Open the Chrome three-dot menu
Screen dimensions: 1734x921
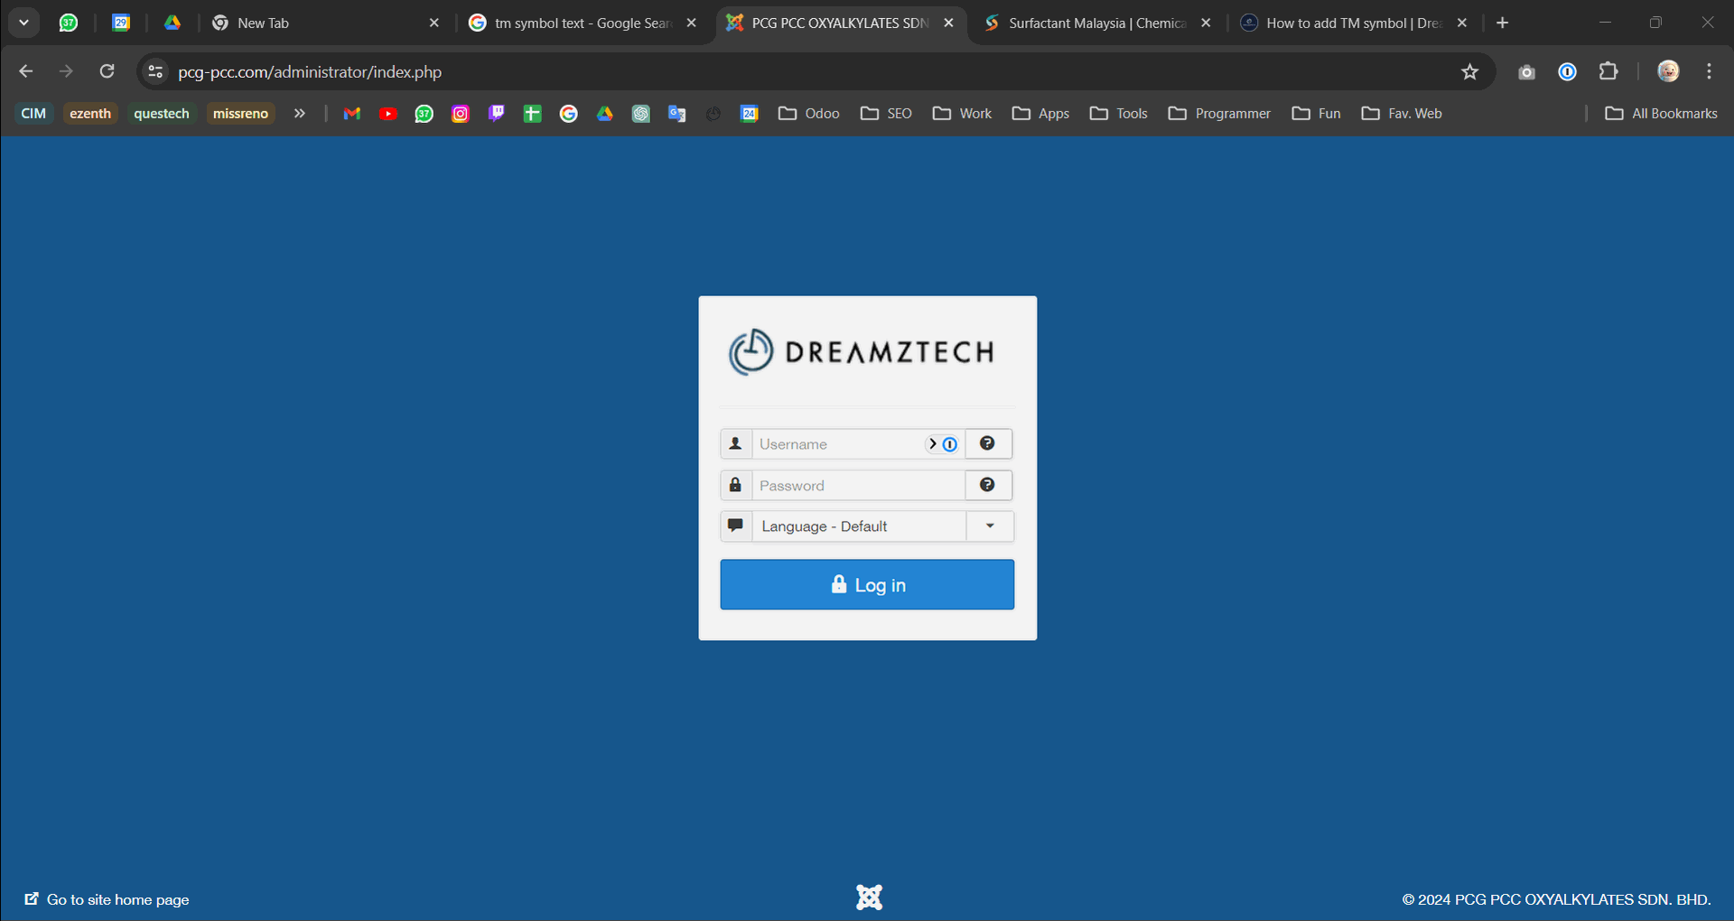(x=1709, y=71)
